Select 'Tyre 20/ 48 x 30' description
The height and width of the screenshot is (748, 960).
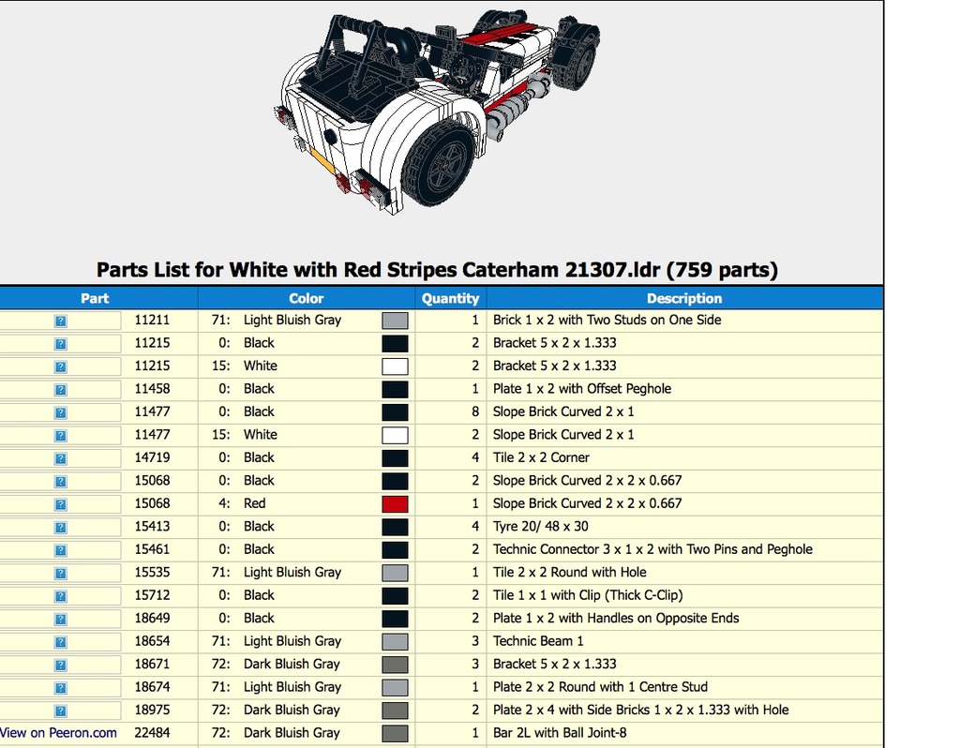coord(541,527)
